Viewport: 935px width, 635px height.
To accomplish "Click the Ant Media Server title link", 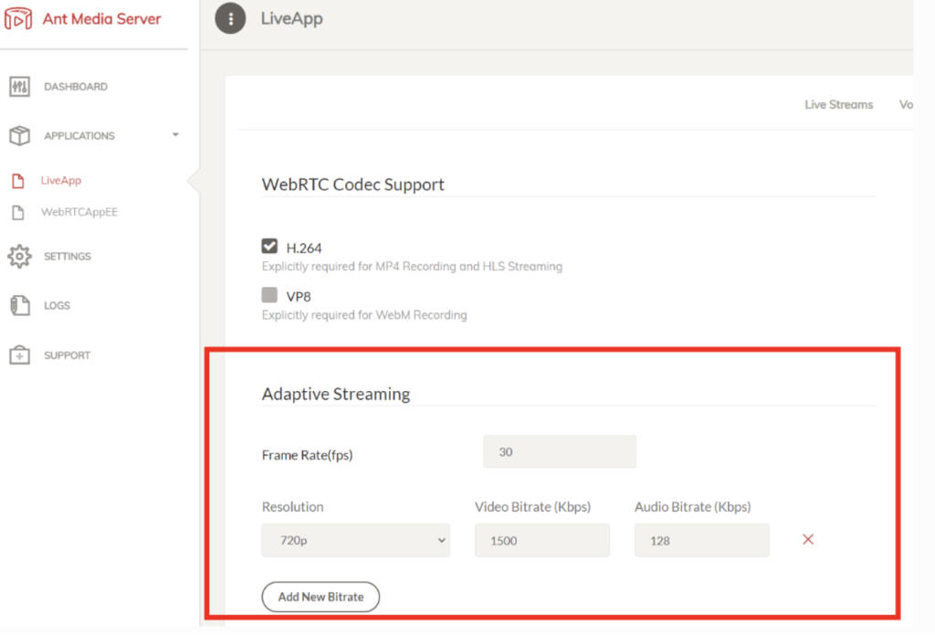I will pos(101,18).
